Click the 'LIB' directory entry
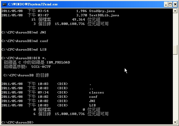The width and height of the screenshot is (179, 126). (92, 105)
